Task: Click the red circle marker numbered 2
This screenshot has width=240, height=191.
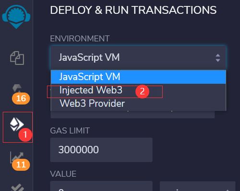Action: [142, 91]
